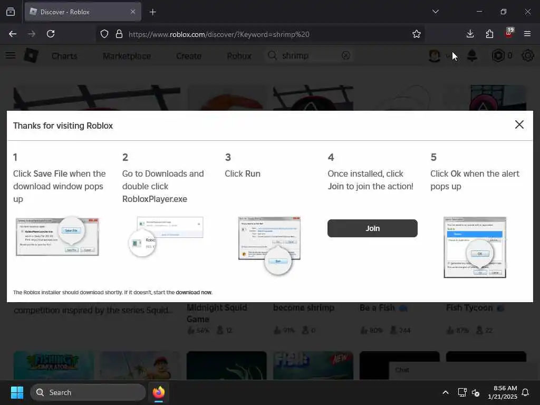The width and height of the screenshot is (540, 405).
Task: Click the site security padlock icon
Action: [x=119, y=34]
